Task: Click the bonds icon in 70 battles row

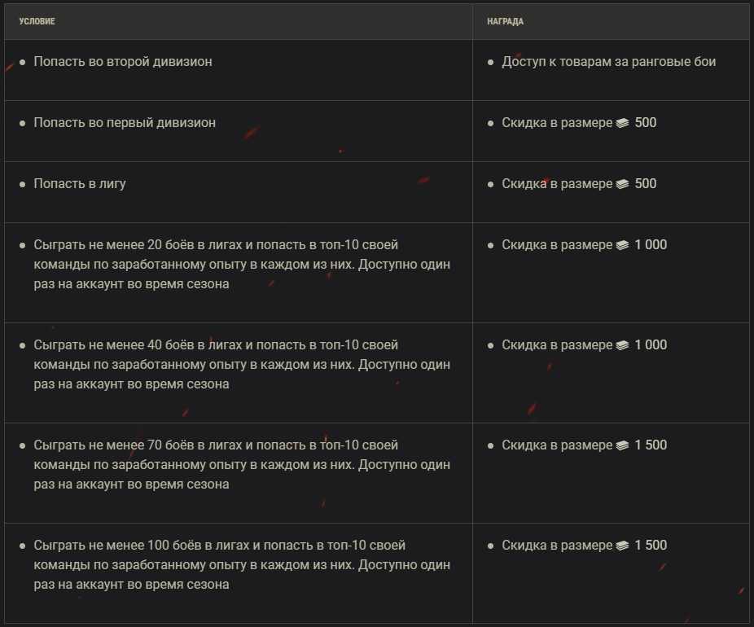Action: [x=622, y=445]
